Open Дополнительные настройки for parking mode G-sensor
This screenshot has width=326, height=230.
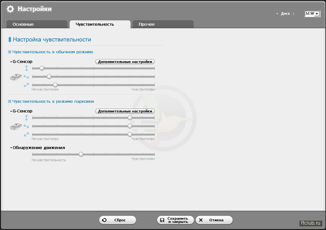coord(125,111)
